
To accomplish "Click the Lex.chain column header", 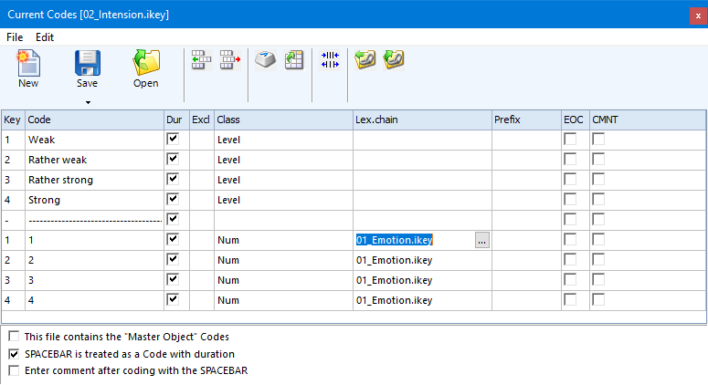I will click(421, 120).
